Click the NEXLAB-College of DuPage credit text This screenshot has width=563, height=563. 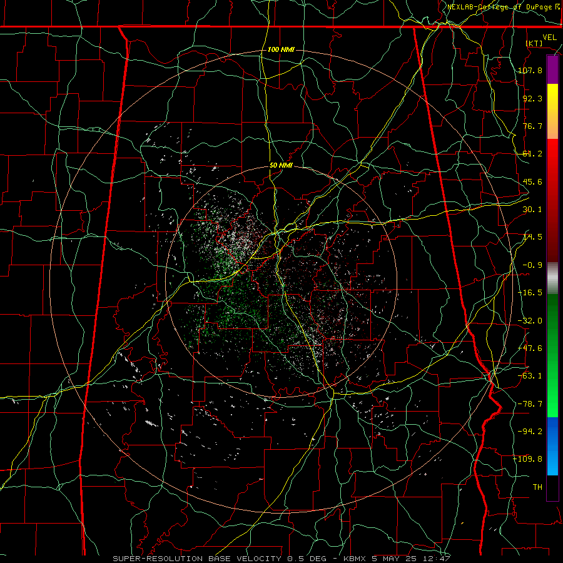pyautogui.click(x=504, y=7)
